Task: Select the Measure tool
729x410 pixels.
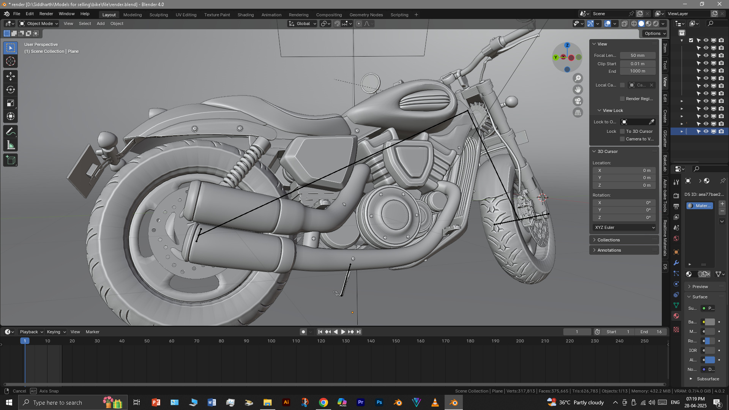Action: tap(11, 145)
